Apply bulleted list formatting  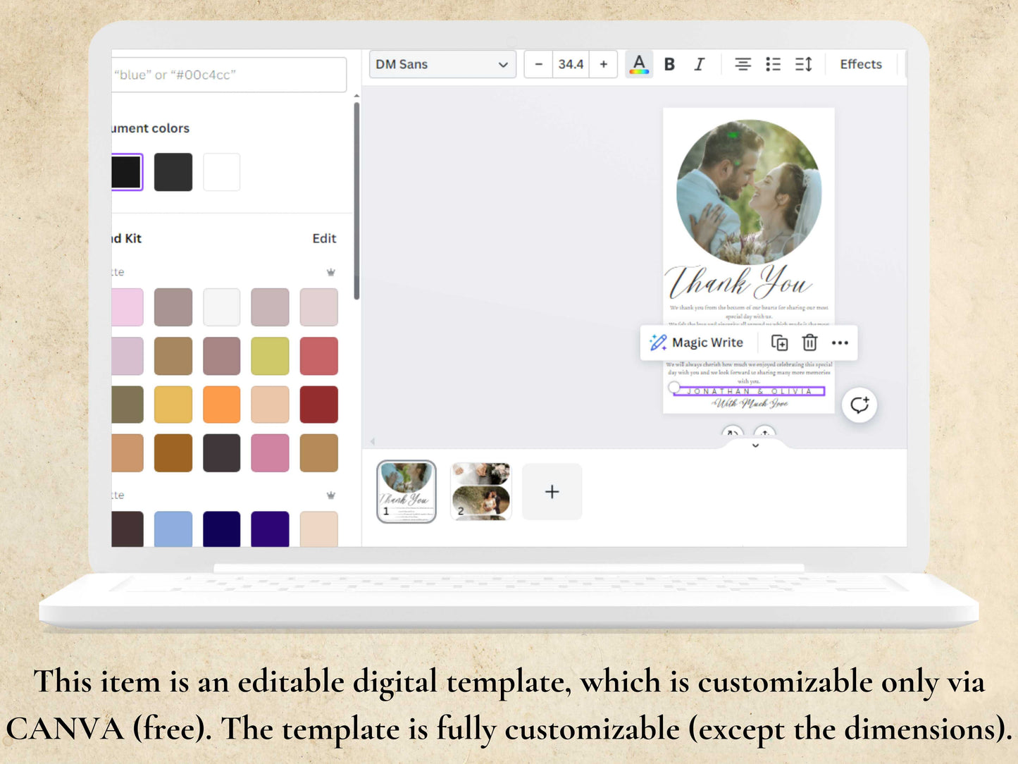click(773, 64)
